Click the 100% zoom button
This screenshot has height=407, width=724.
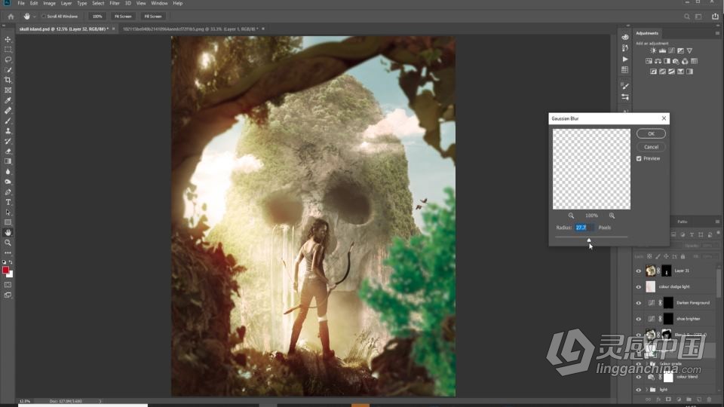coord(97,16)
